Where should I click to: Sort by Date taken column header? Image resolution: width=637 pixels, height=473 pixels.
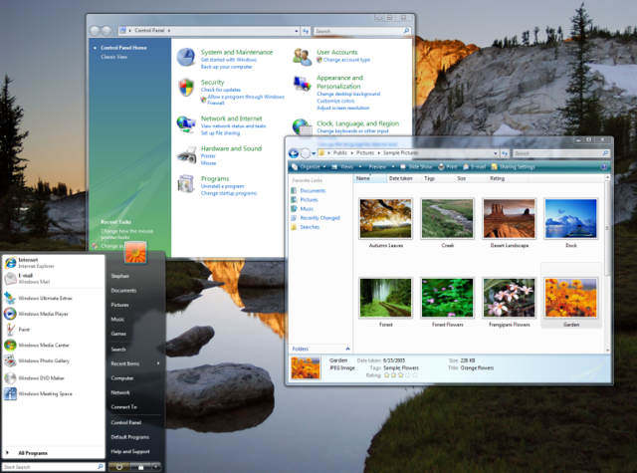pos(400,178)
